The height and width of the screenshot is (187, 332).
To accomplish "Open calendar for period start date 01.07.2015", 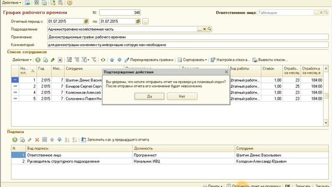I will [x=86, y=21].
